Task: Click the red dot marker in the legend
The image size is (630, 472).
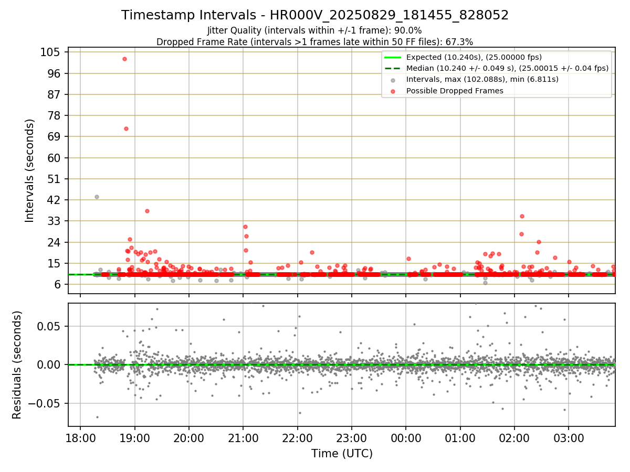Action: [393, 91]
